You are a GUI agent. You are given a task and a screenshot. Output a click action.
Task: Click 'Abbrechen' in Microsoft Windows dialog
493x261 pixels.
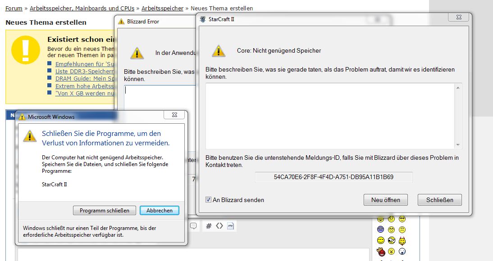point(160,211)
